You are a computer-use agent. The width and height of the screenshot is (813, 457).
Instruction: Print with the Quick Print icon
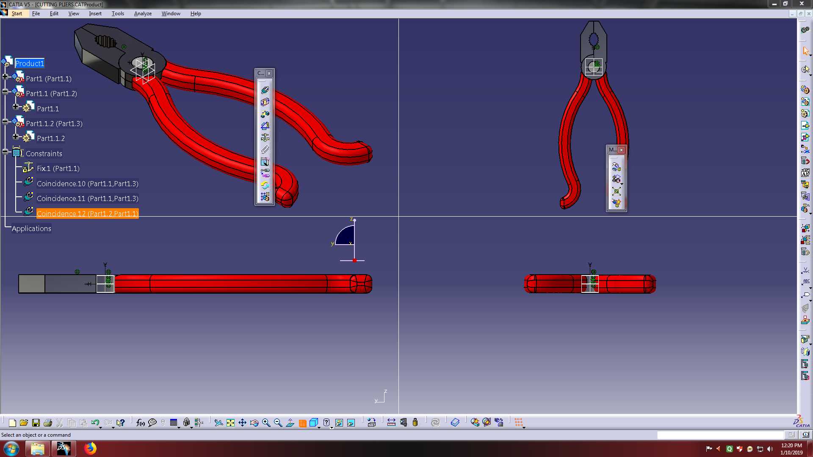tap(48, 423)
